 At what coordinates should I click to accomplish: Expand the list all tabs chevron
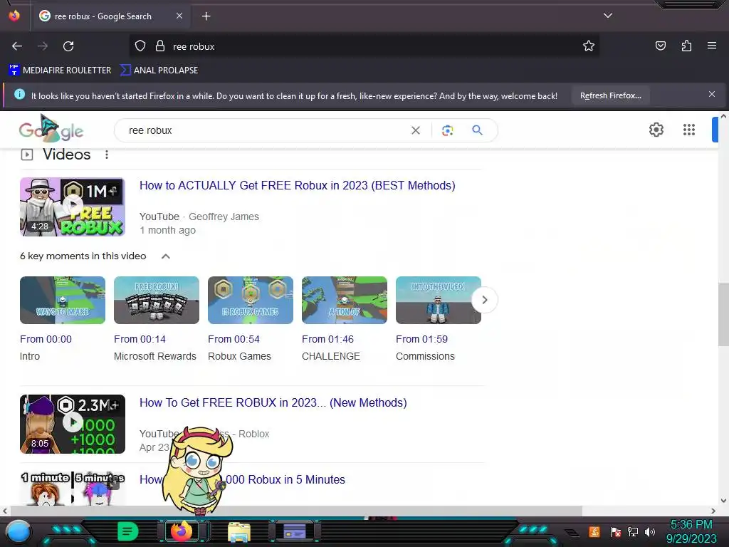coord(608,16)
